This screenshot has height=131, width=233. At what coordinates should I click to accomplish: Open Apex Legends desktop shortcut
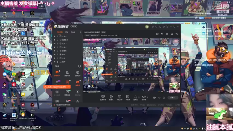23,107
